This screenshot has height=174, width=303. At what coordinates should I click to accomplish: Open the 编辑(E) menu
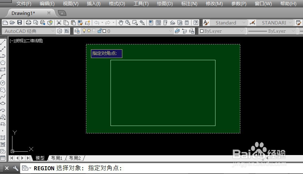[47, 3]
